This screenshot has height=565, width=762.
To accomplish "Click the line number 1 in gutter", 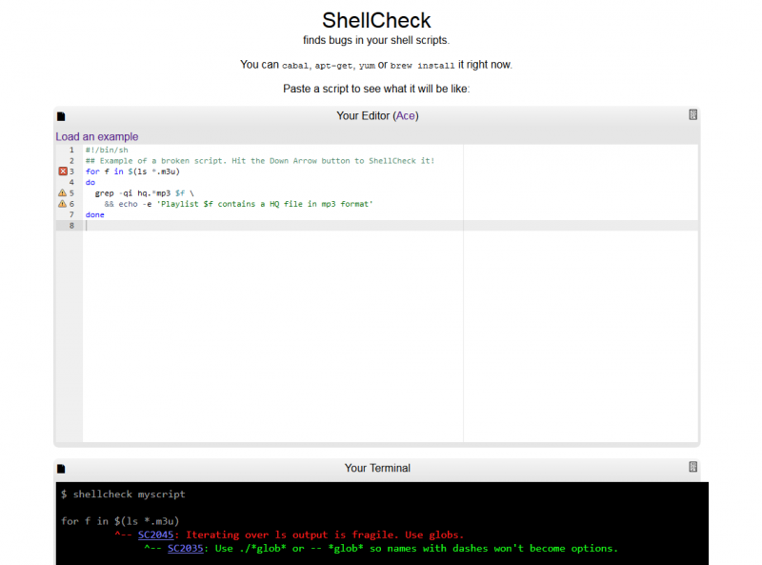I will (71, 150).
